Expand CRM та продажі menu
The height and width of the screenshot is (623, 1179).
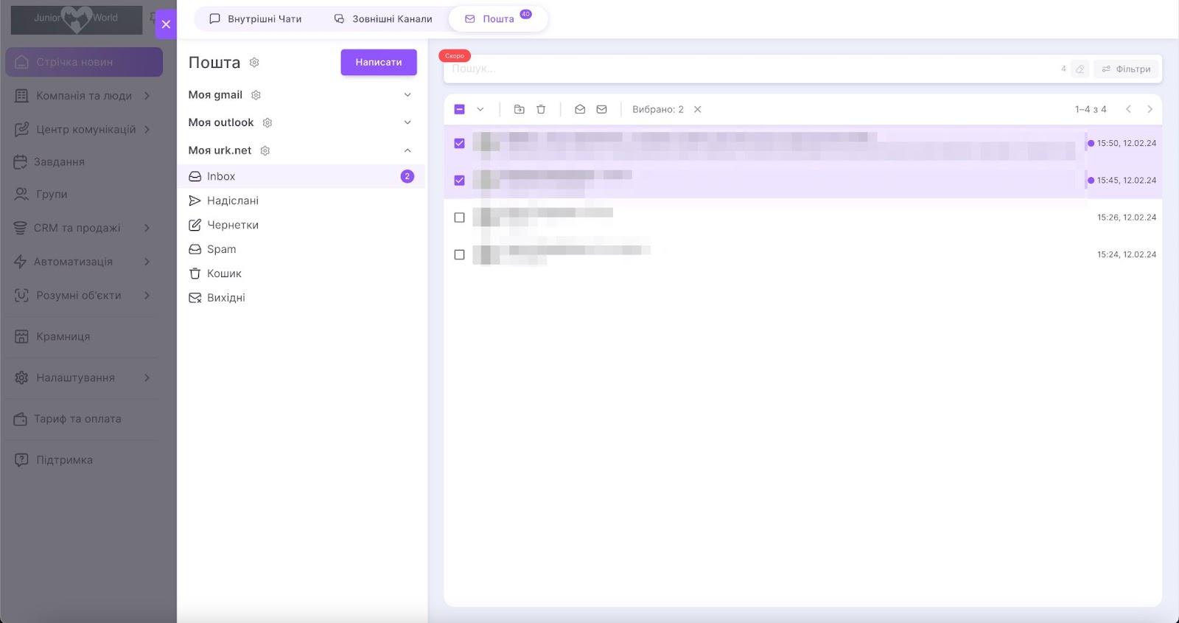click(x=84, y=229)
